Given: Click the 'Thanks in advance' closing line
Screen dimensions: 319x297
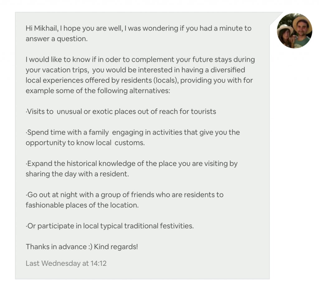Looking at the screenshot, I should (x=59, y=247).
